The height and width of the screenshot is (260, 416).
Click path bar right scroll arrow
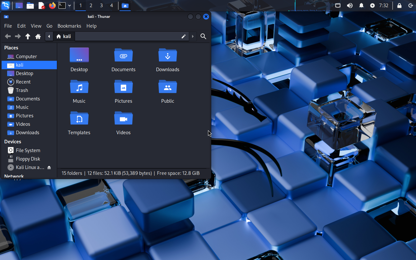[193, 36]
